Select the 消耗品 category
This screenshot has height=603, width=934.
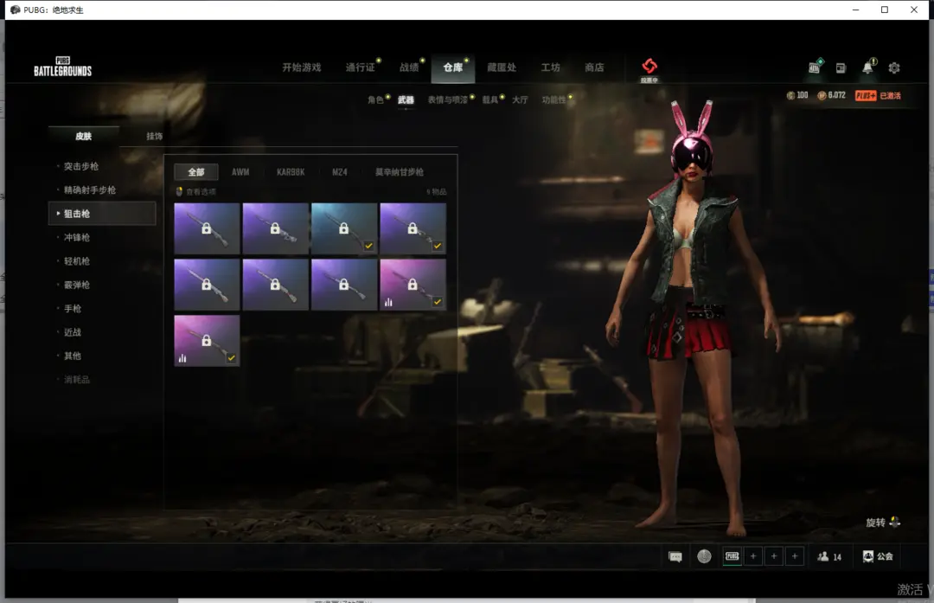(77, 380)
